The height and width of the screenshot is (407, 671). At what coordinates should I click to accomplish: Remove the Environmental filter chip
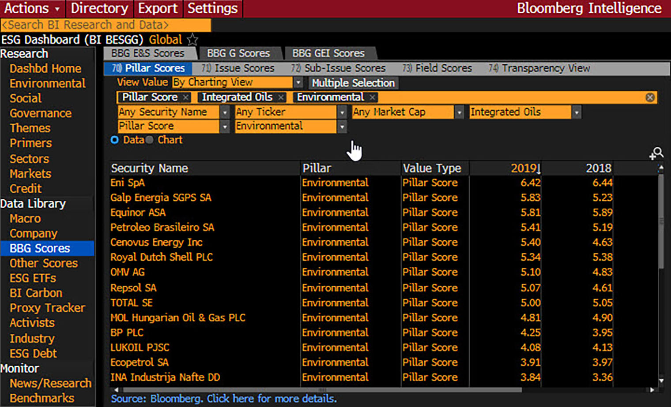point(373,97)
